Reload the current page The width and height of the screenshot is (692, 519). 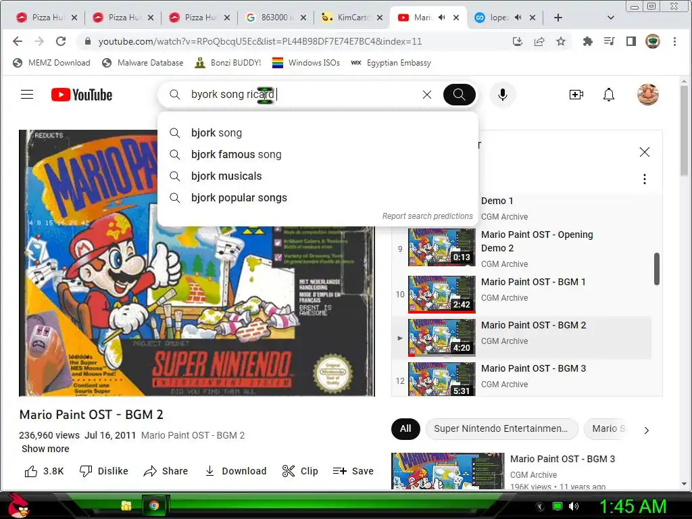60,41
